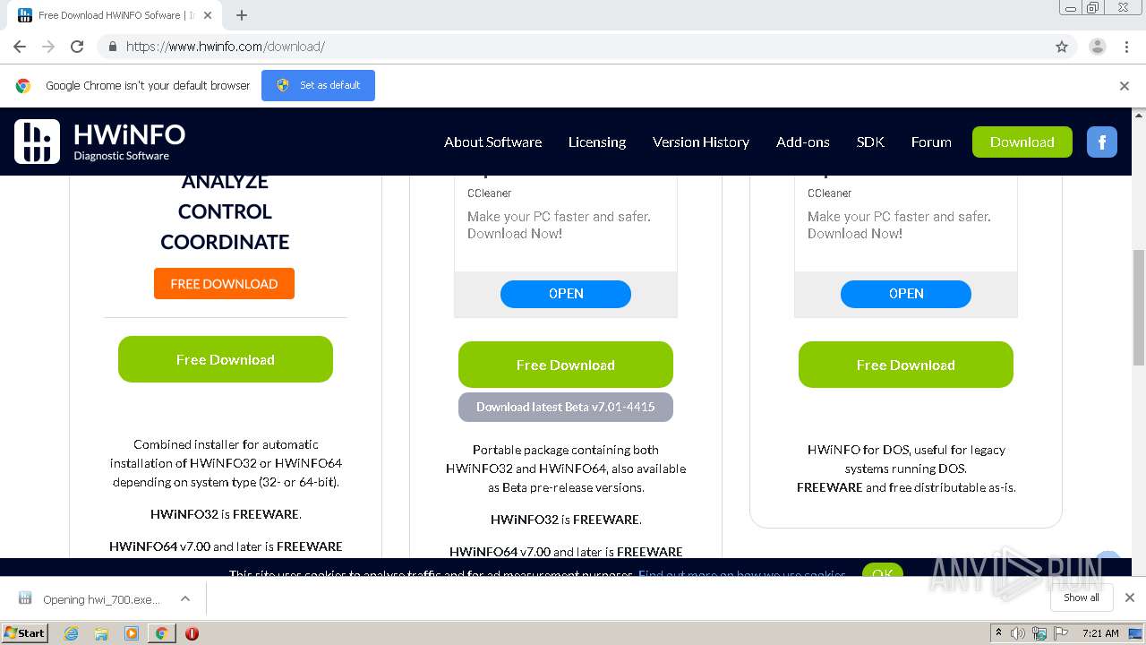Click Chrome icon in taskbar
1146x645 pixels.
[161, 633]
